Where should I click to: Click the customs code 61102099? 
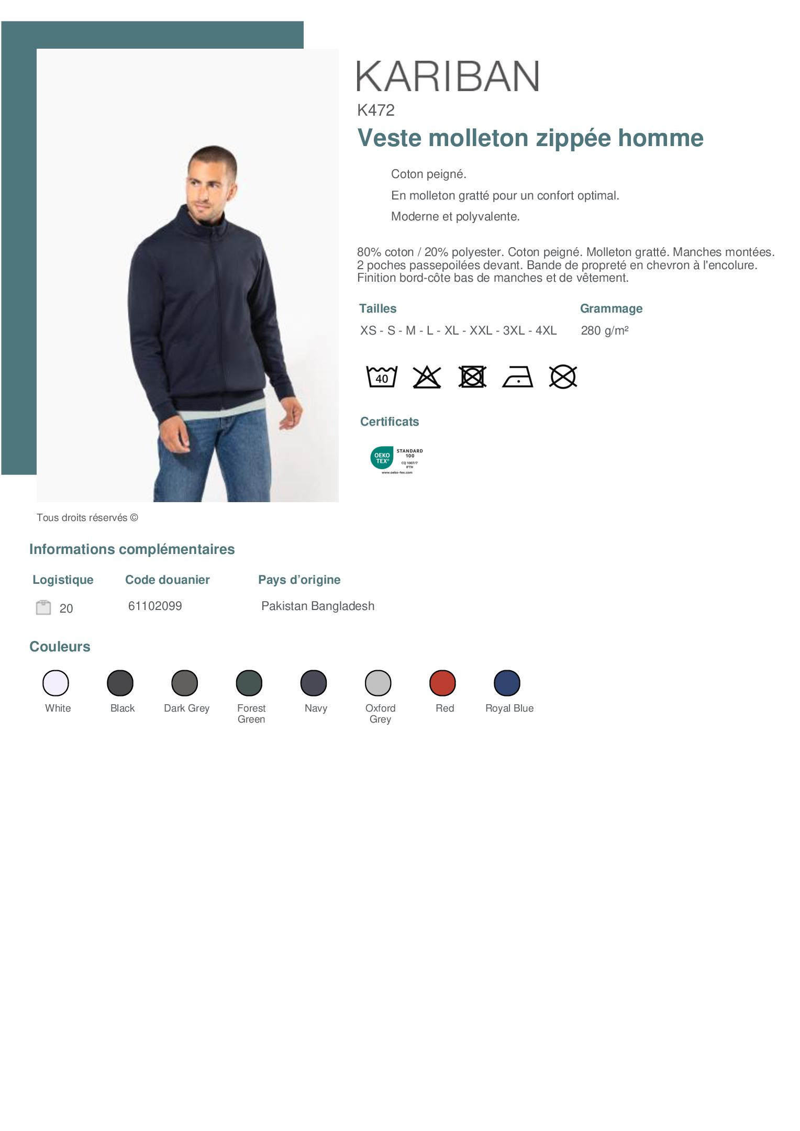(x=155, y=606)
